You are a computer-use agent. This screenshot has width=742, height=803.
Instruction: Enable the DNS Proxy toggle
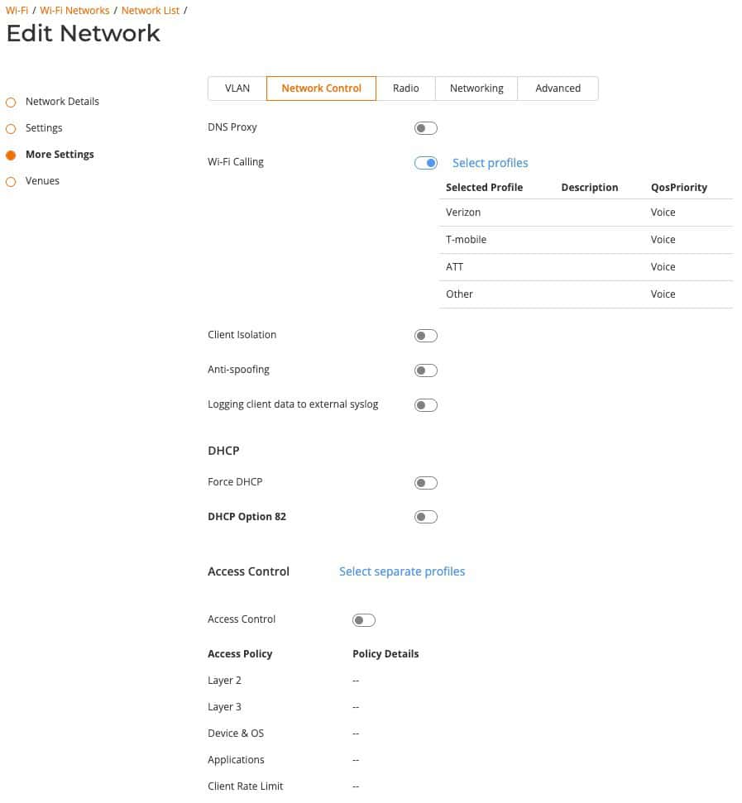click(425, 128)
